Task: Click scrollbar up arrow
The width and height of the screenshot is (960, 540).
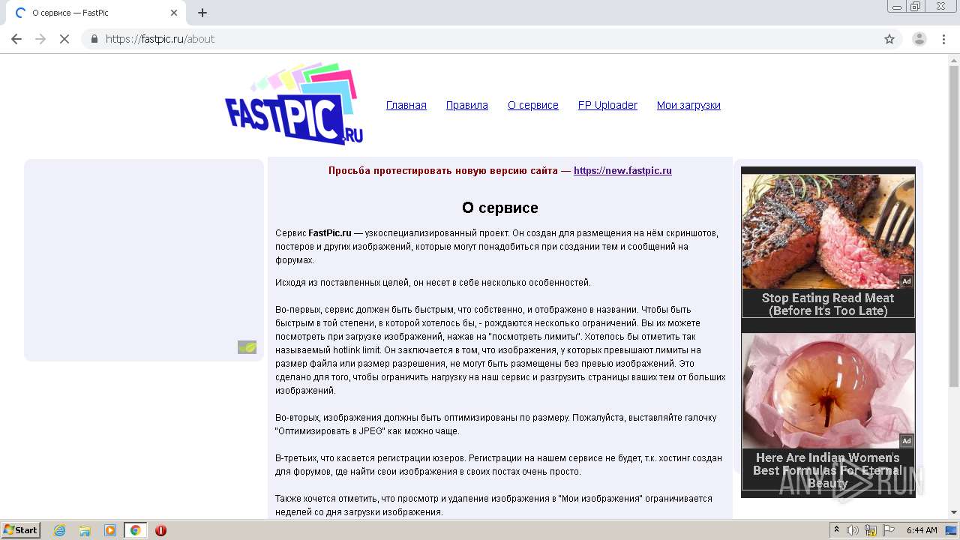Action: click(x=954, y=59)
